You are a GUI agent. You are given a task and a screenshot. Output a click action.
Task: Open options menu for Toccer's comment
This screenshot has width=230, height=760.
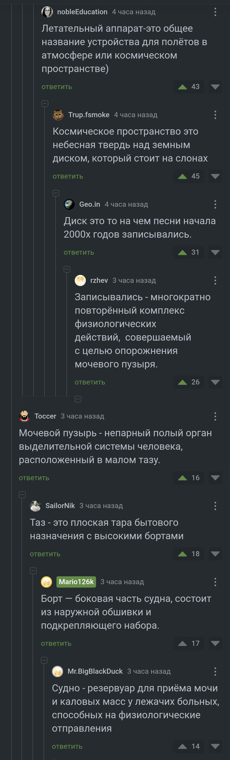215,416
